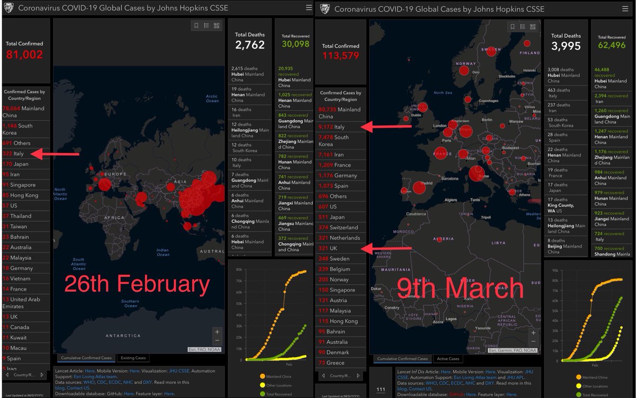
Task: Select '9,172 Italy' row in right country list
Action: coord(342,127)
